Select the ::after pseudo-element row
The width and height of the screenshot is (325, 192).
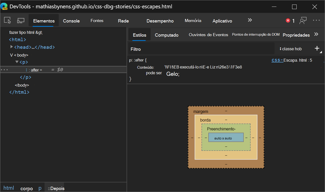pos(63,69)
